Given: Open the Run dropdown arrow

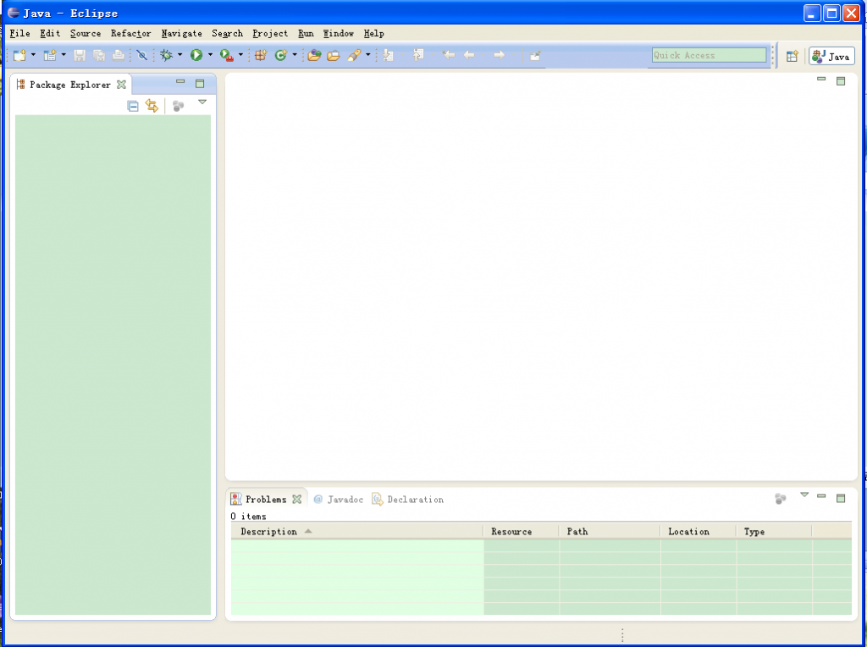Looking at the screenshot, I should click(210, 55).
